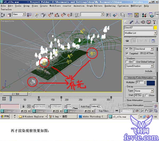This screenshot has height=141, width=159.
Task: Select the Select and Manipulate tool
Action: click(x=37, y=15)
